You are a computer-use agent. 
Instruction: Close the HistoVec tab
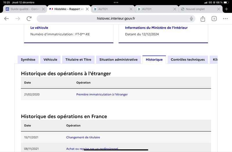tap(87, 9)
